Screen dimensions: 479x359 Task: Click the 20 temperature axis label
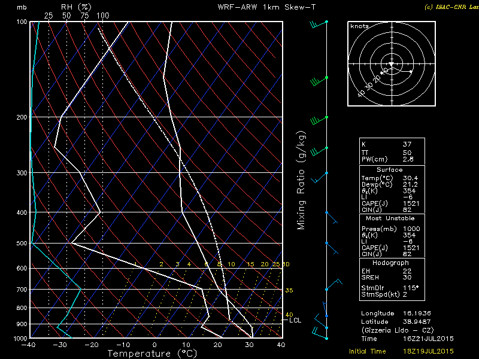coord(217,345)
